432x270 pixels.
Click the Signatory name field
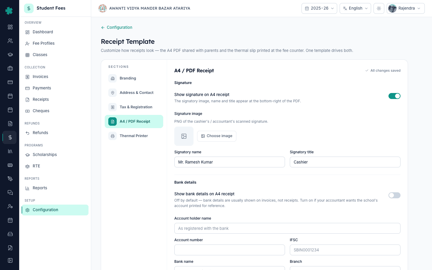coord(229,162)
